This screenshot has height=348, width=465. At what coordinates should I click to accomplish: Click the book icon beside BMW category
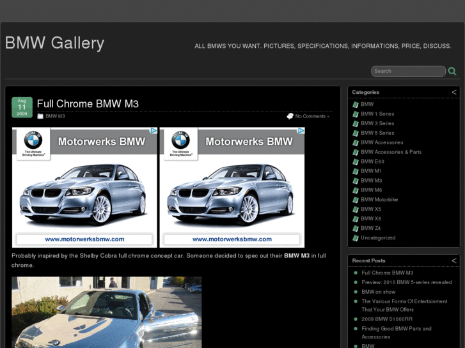coord(356,105)
